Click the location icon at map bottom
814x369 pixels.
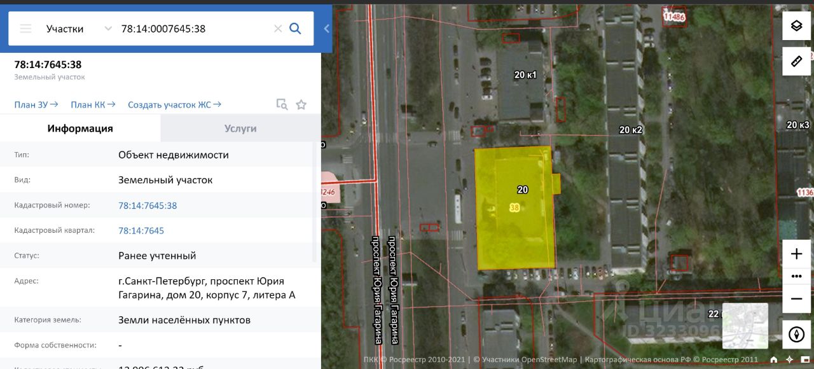(789, 360)
